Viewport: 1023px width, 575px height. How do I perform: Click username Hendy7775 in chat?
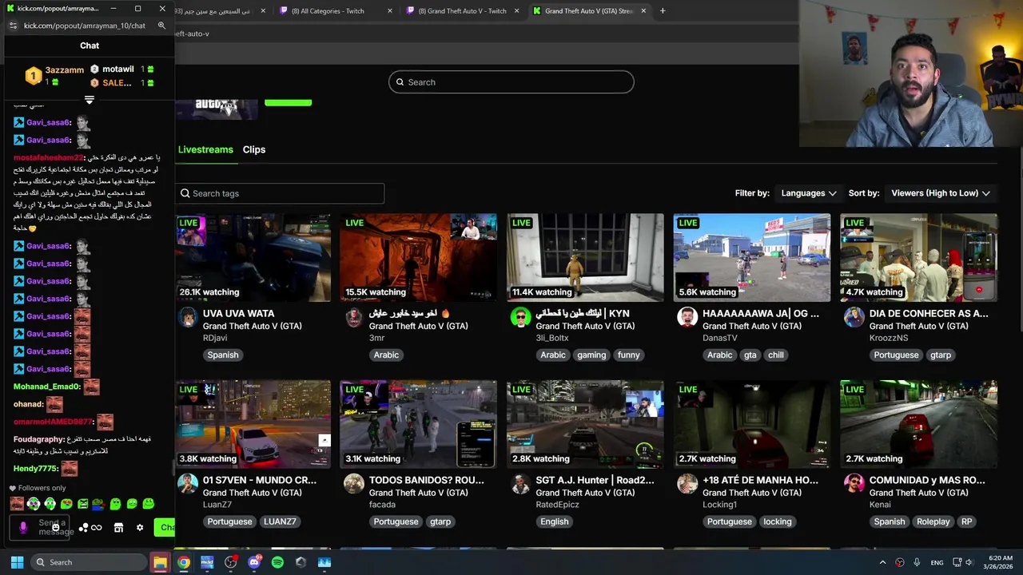(x=36, y=469)
